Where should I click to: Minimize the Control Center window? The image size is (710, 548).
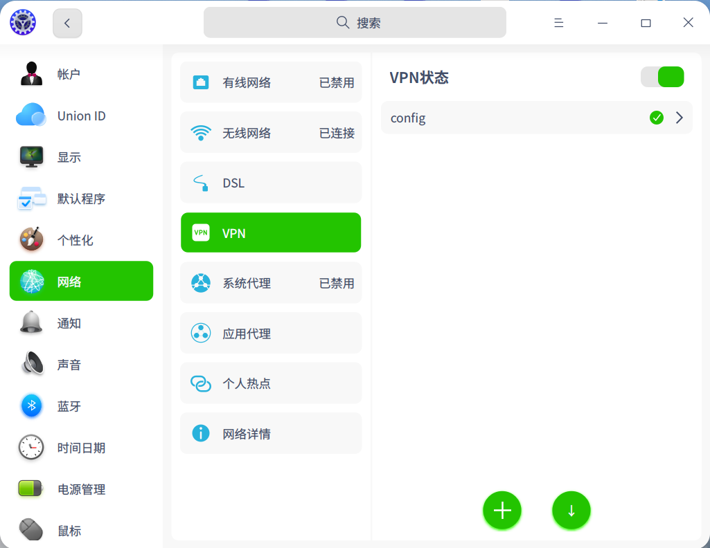coord(602,23)
